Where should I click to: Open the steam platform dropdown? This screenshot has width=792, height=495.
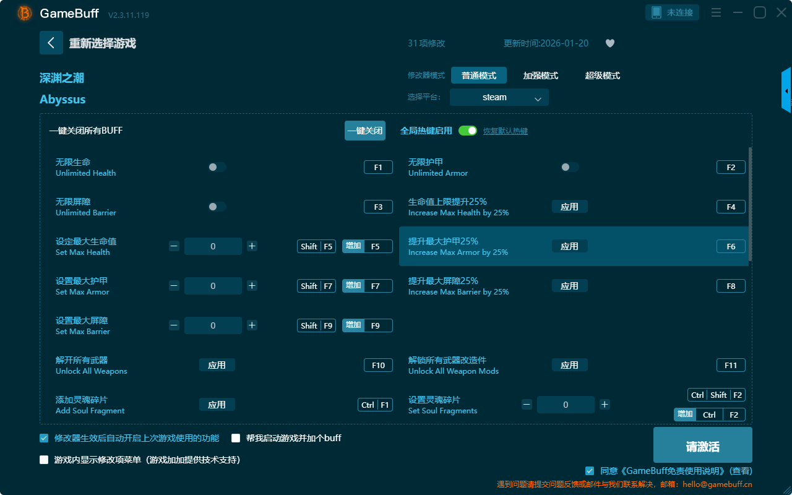pyautogui.click(x=499, y=97)
